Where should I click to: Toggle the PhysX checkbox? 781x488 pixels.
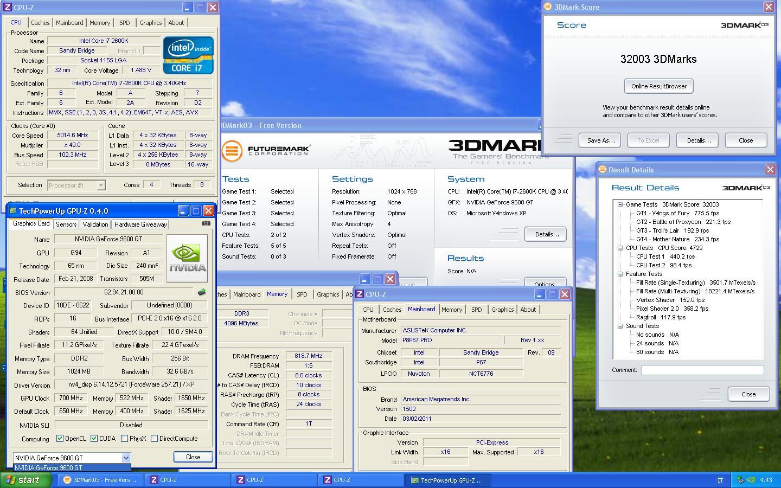pyautogui.click(x=124, y=439)
